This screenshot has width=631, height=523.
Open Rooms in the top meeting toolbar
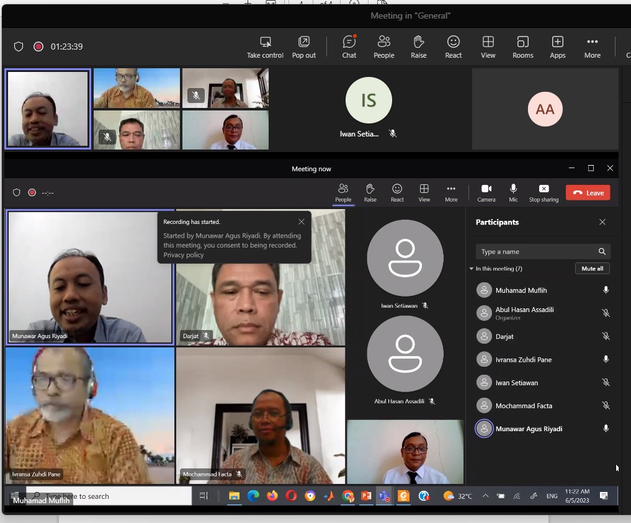coord(522,47)
